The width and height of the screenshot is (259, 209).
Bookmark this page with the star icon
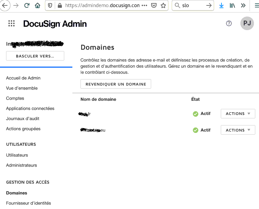[163, 5]
